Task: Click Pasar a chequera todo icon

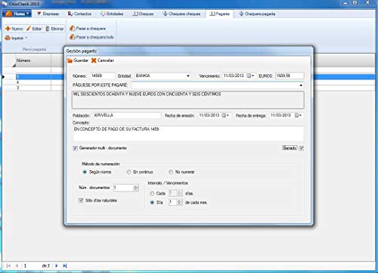Action: pos(73,37)
